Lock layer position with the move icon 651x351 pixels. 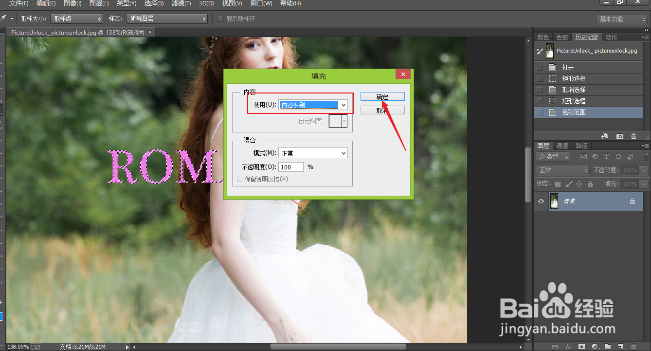tap(579, 184)
